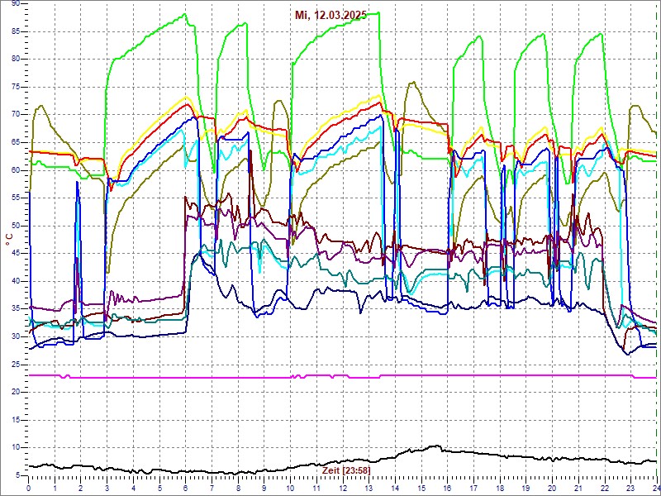Click hour 2 on the time axis
The width and height of the screenshot is (661, 496).
point(81,488)
